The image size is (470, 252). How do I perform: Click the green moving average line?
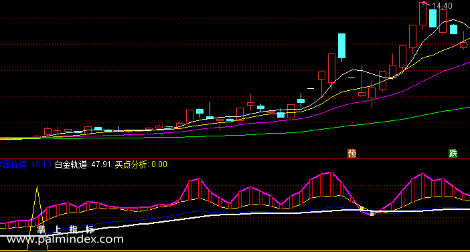360,124
